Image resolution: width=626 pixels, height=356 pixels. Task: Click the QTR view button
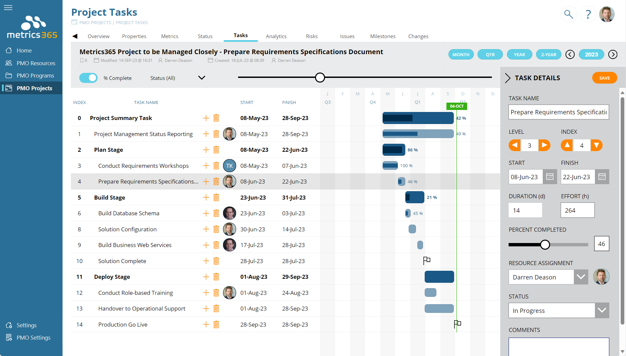point(490,54)
